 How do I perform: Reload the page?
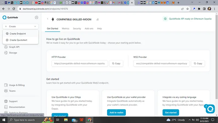tap(14, 9)
